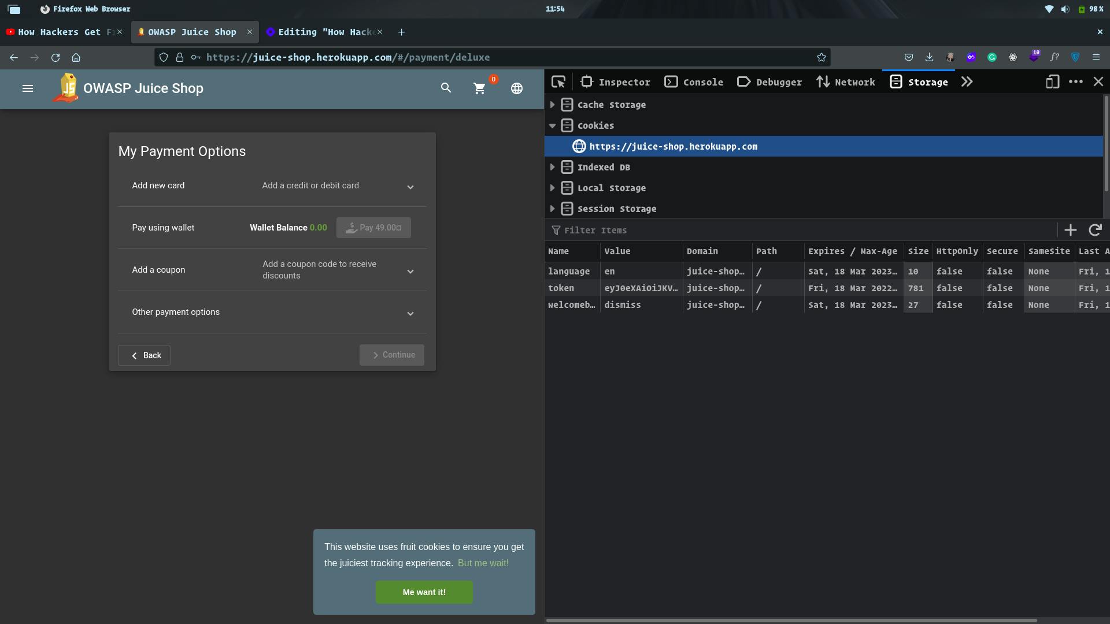Image resolution: width=1110 pixels, height=624 pixels.
Task: Expand the Add a coupon section
Action: (x=272, y=270)
